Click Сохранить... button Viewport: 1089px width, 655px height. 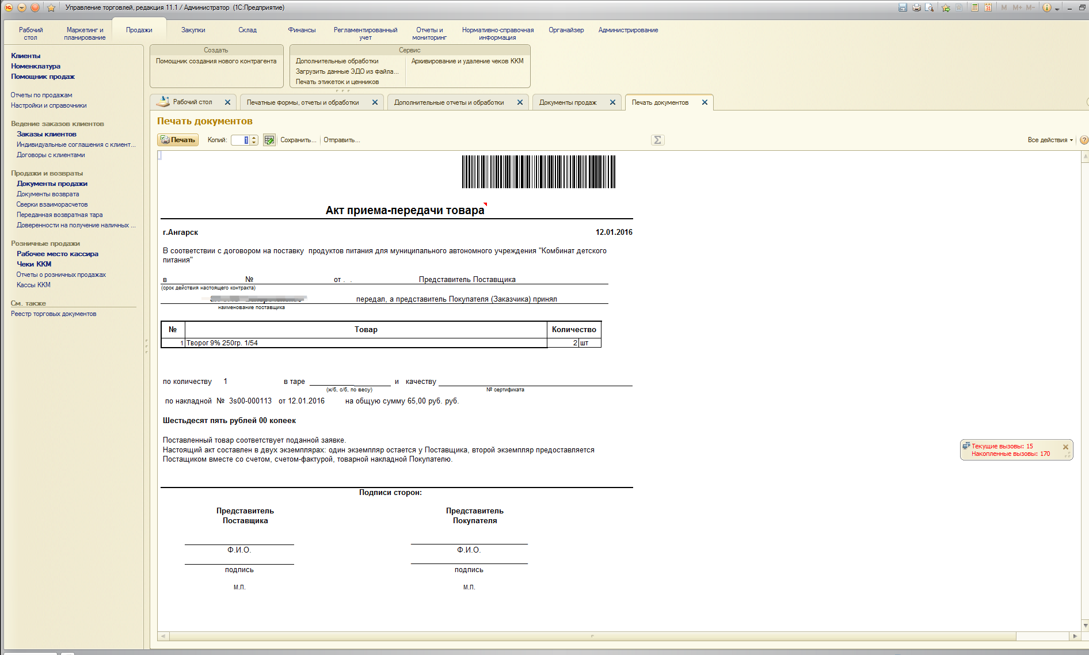pos(298,140)
